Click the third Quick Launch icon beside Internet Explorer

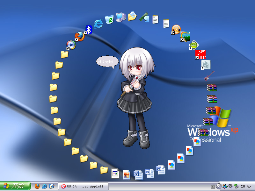52,186
